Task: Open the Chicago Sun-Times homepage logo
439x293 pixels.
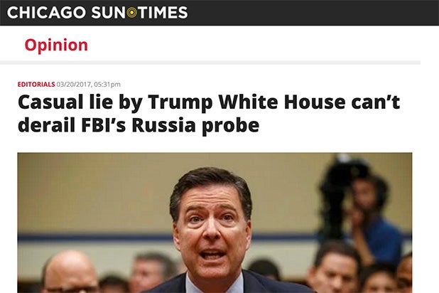Action: 97,13
